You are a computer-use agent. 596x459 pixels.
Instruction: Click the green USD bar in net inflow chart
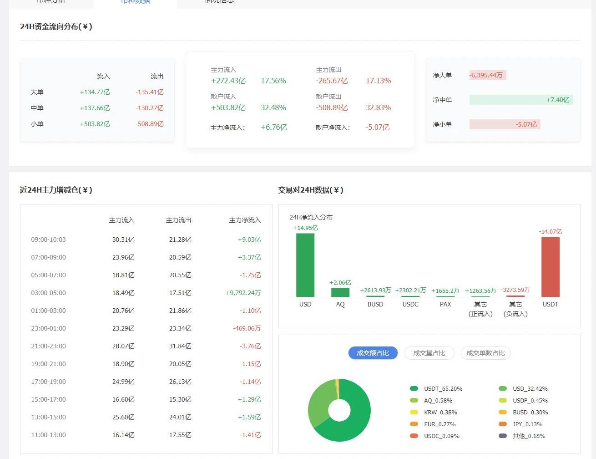305,265
